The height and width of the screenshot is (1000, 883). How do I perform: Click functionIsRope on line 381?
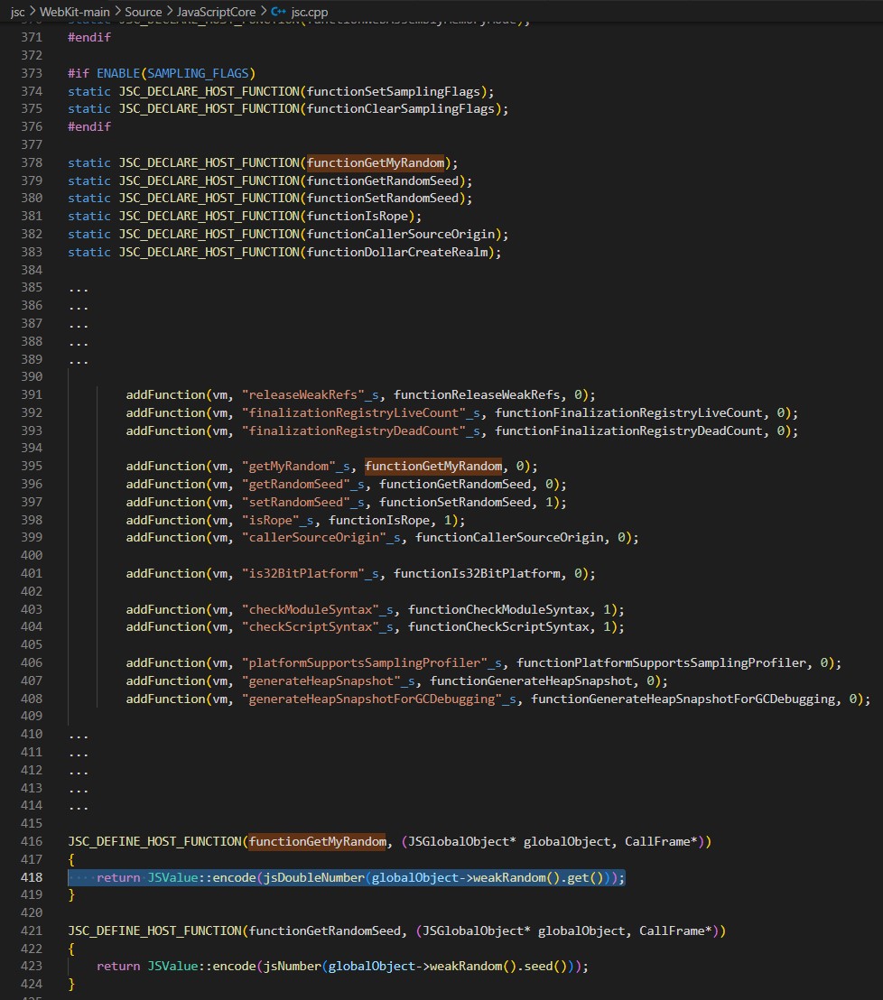pos(358,217)
